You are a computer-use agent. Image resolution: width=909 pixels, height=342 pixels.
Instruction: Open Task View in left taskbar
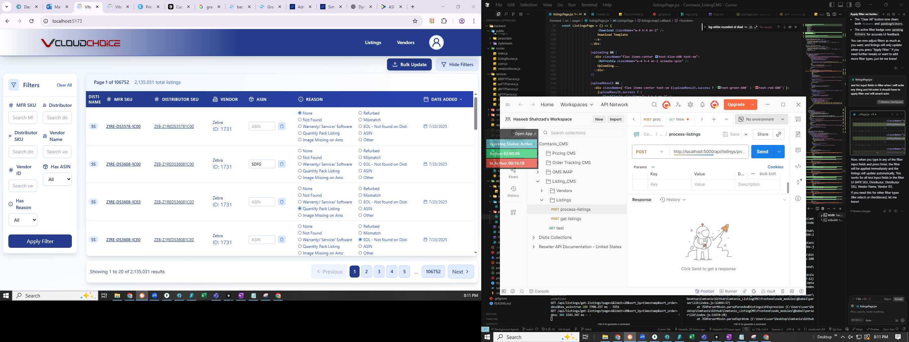click(x=104, y=296)
